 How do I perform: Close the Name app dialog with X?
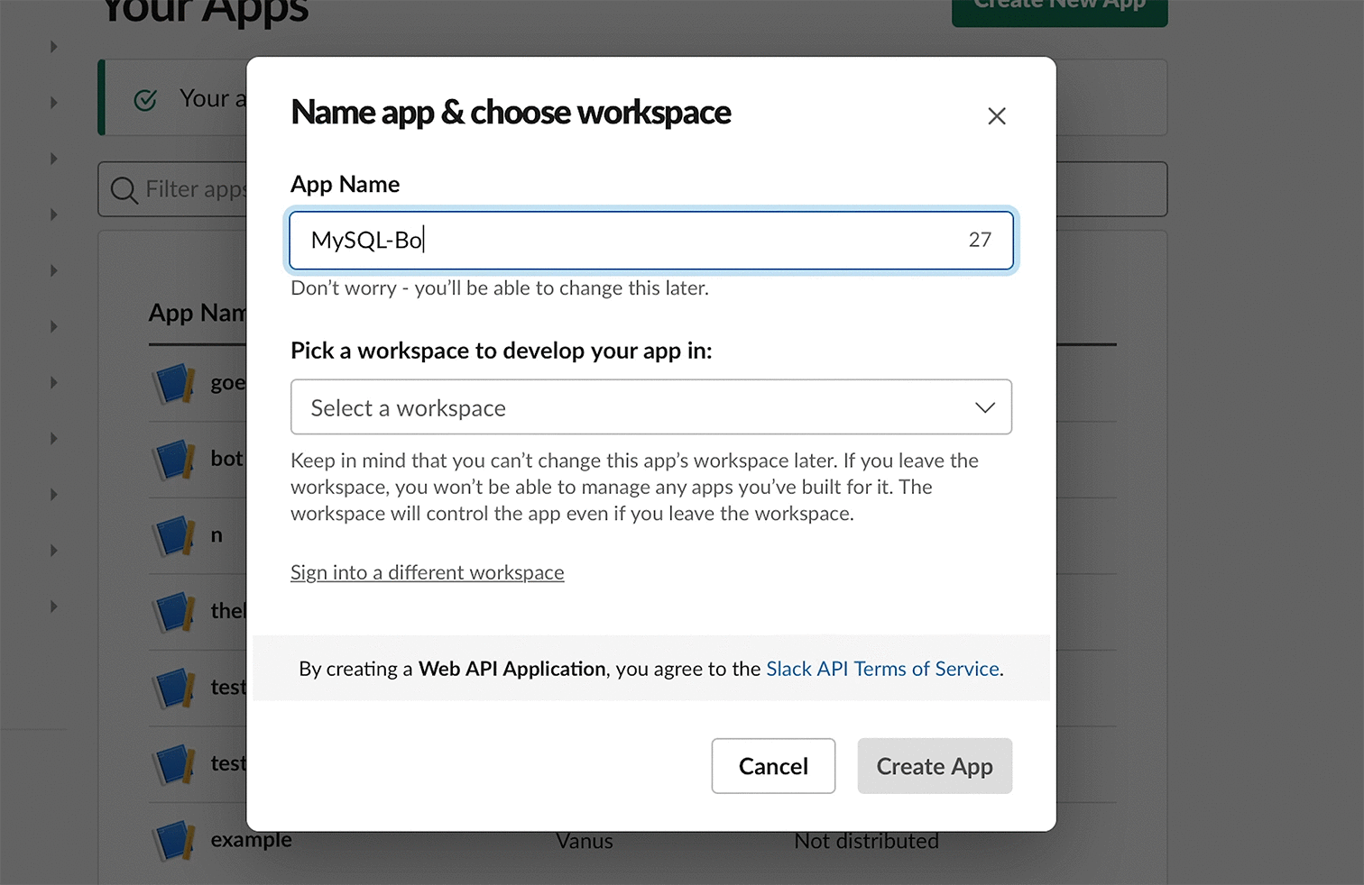996,116
